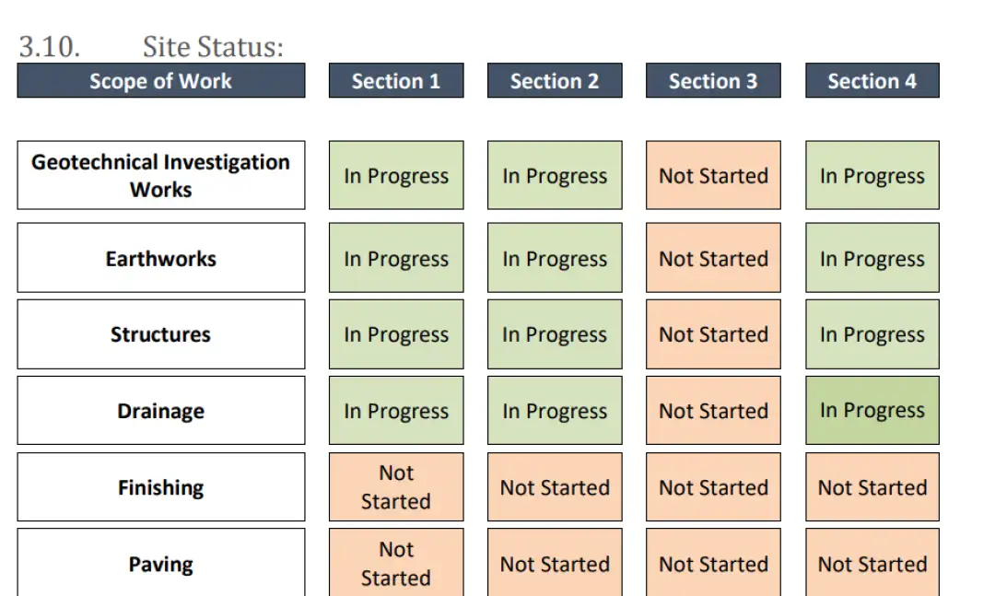
Task: Select Section 3 Earthworks Not Started cell
Action: (713, 258)
